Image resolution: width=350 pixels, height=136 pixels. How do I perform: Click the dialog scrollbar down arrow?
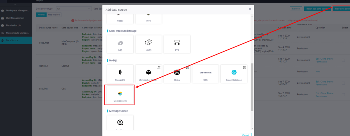252,128
